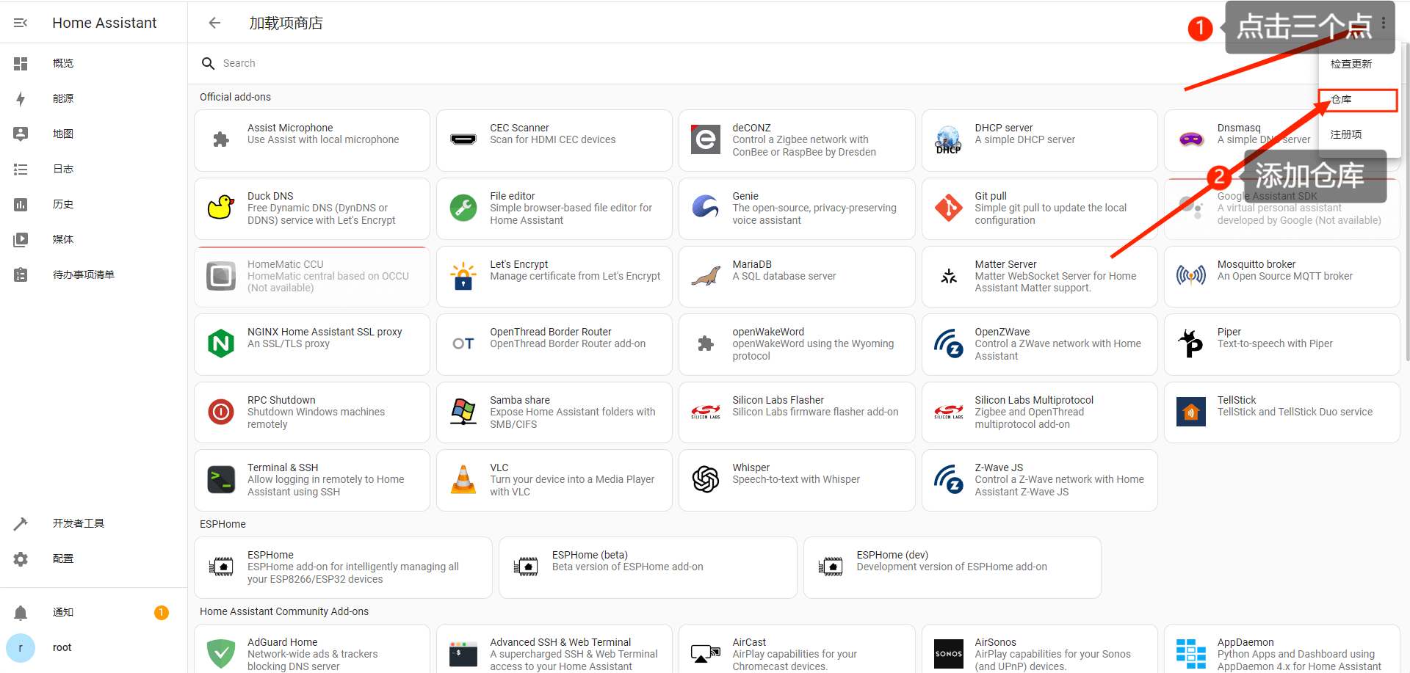Choose 检查更新 in the overflow menu
The width and height of the screenshot is (1410, 673).
[x=1351, y=64]
